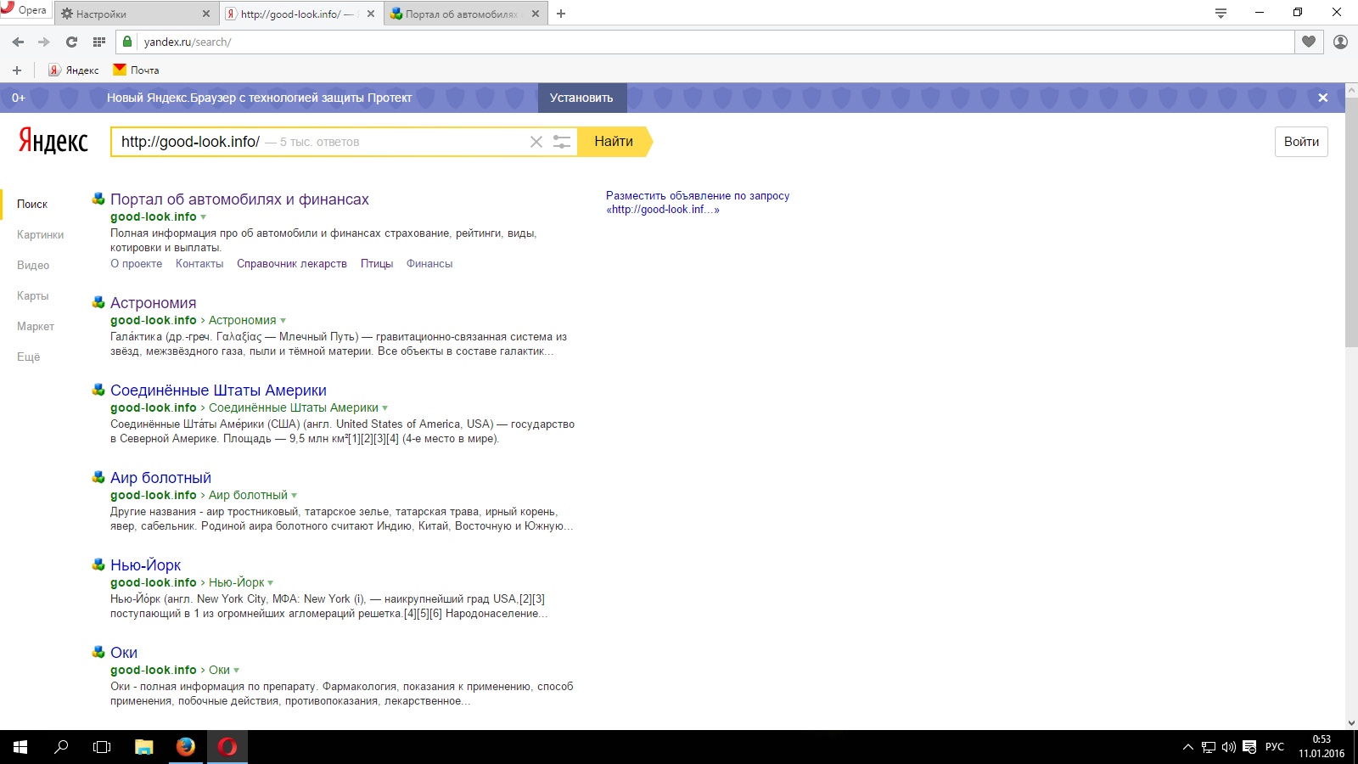Open the Справочник лекарств sitelink
Screen dimensions: 1358x764
tap(292, 264)
